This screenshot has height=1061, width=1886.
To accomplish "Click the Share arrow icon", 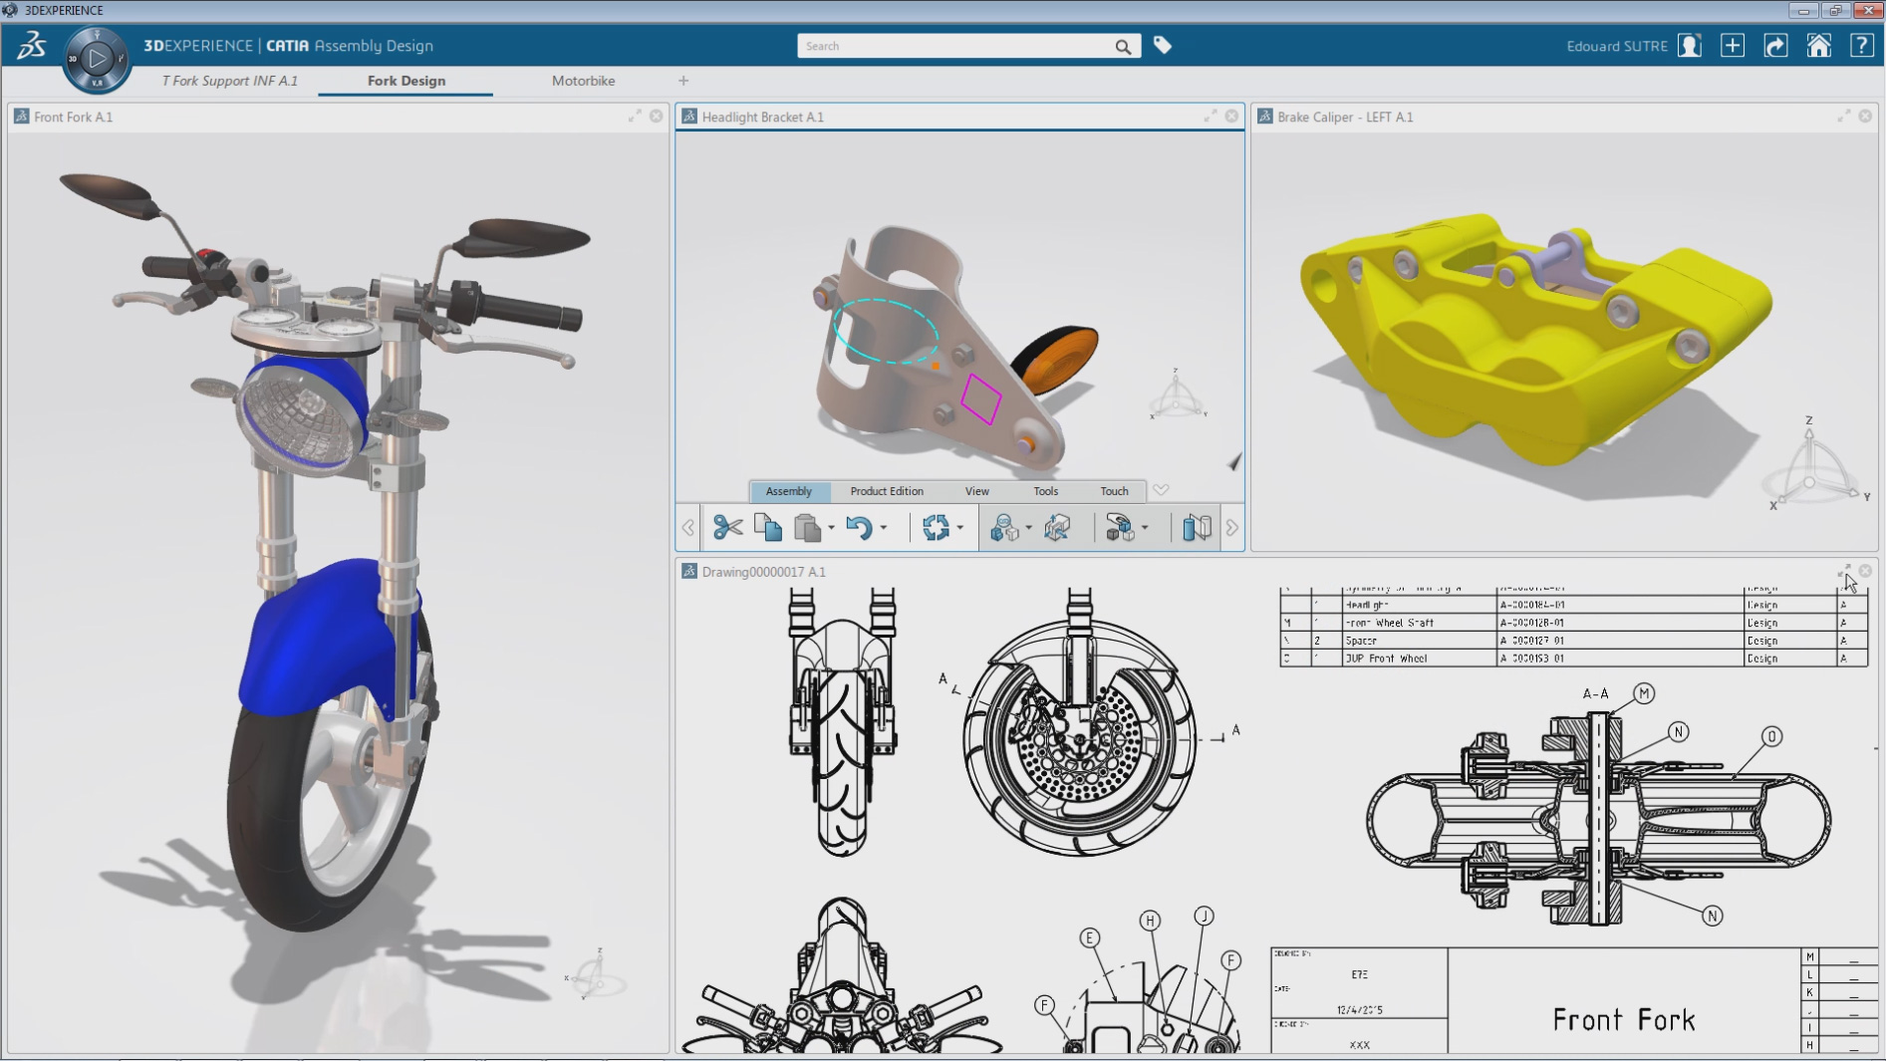I will click(1775, 46).
